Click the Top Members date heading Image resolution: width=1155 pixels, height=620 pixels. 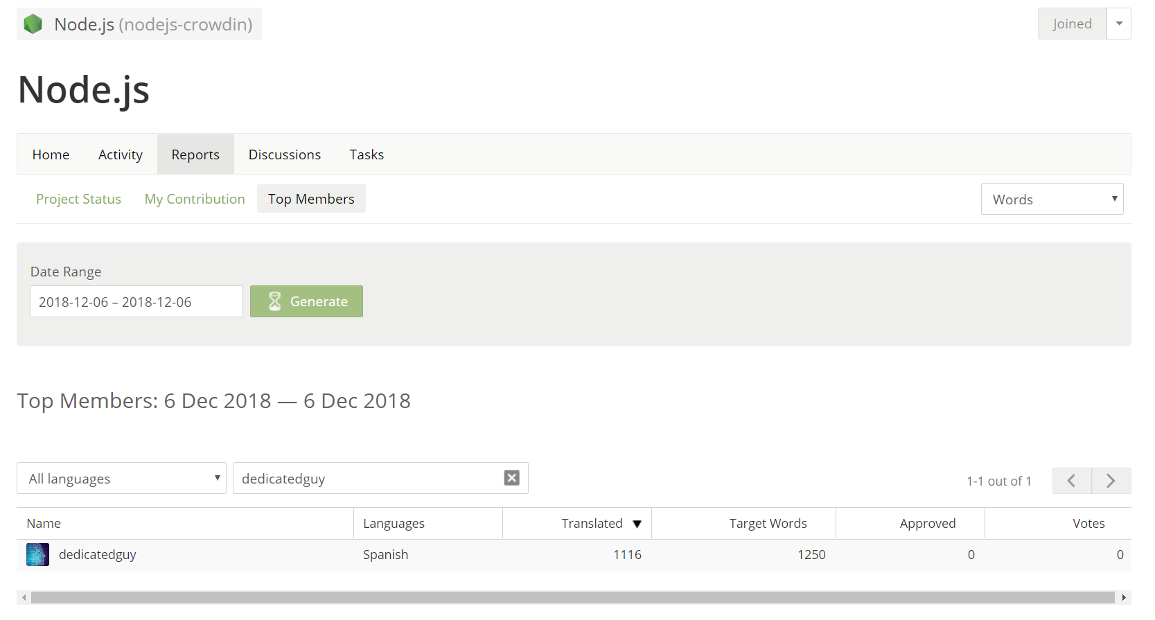point(214,401)
